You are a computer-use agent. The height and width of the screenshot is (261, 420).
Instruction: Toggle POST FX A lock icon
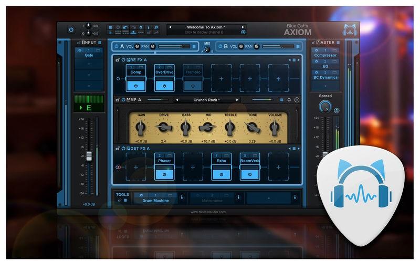[117, 149]
